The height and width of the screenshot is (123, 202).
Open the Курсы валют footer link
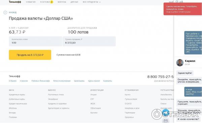[94, 81]
